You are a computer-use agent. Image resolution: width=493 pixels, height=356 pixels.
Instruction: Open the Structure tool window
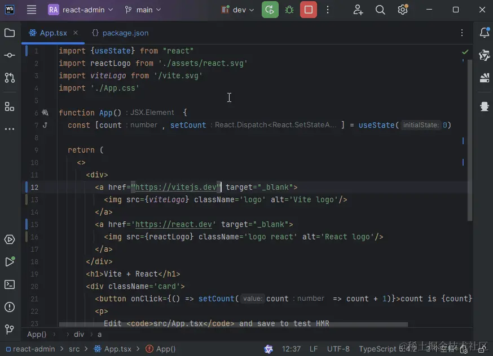pyautogui.click(x=10, y=106)
